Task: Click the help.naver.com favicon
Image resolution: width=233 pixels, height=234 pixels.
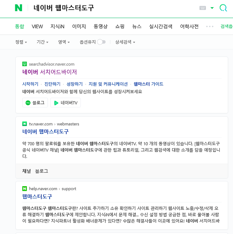Action: (25, 188)
